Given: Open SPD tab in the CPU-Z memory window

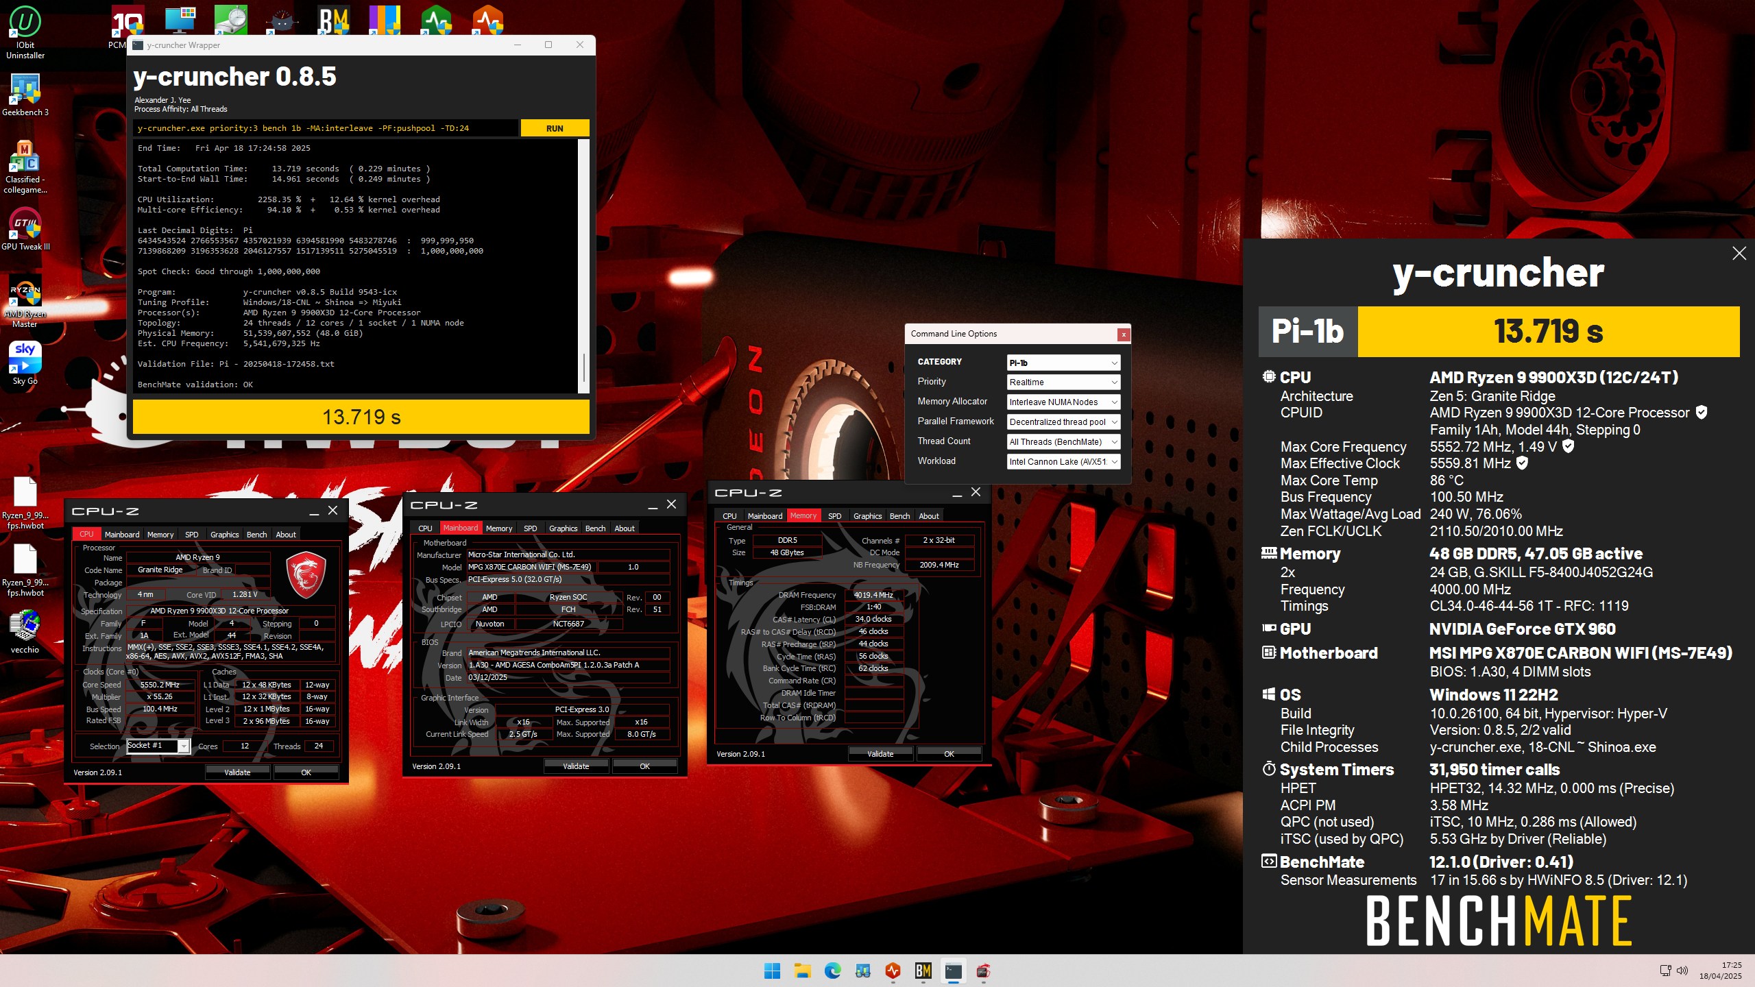Looking at the screenshot, I should [x=834, y=516].
